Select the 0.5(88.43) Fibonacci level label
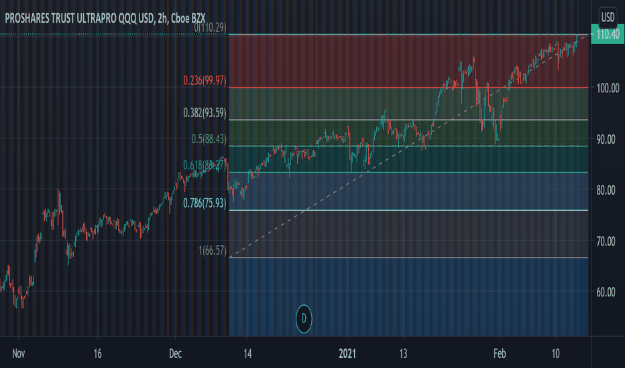This screenshot has height=368, width=625. pos(209,139)
